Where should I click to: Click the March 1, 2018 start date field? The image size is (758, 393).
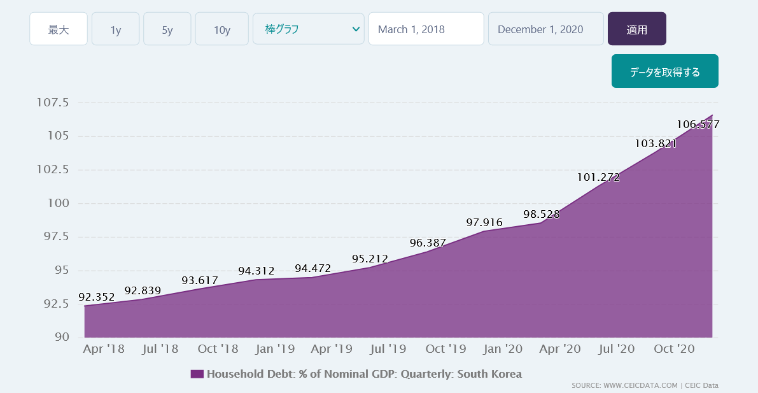coord(426,29)
